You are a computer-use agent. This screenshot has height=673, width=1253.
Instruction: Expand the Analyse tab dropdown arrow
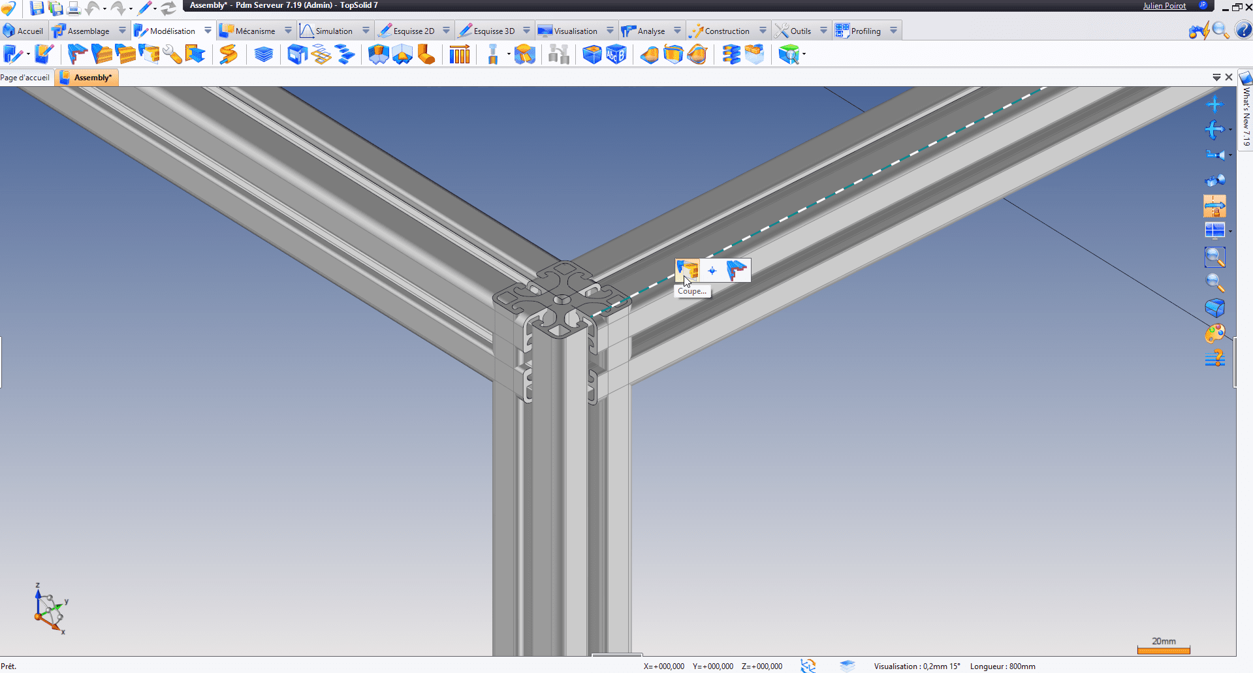[677, 31]
